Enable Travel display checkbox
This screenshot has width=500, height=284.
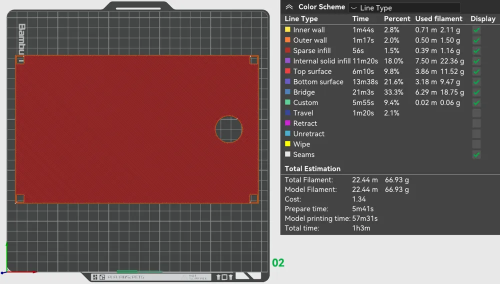pyautogui.click(x=476, y=113)
